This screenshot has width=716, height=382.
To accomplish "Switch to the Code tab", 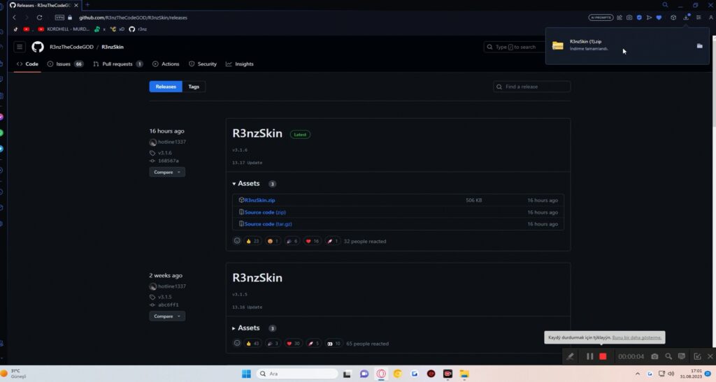I will tap(27, 64).
